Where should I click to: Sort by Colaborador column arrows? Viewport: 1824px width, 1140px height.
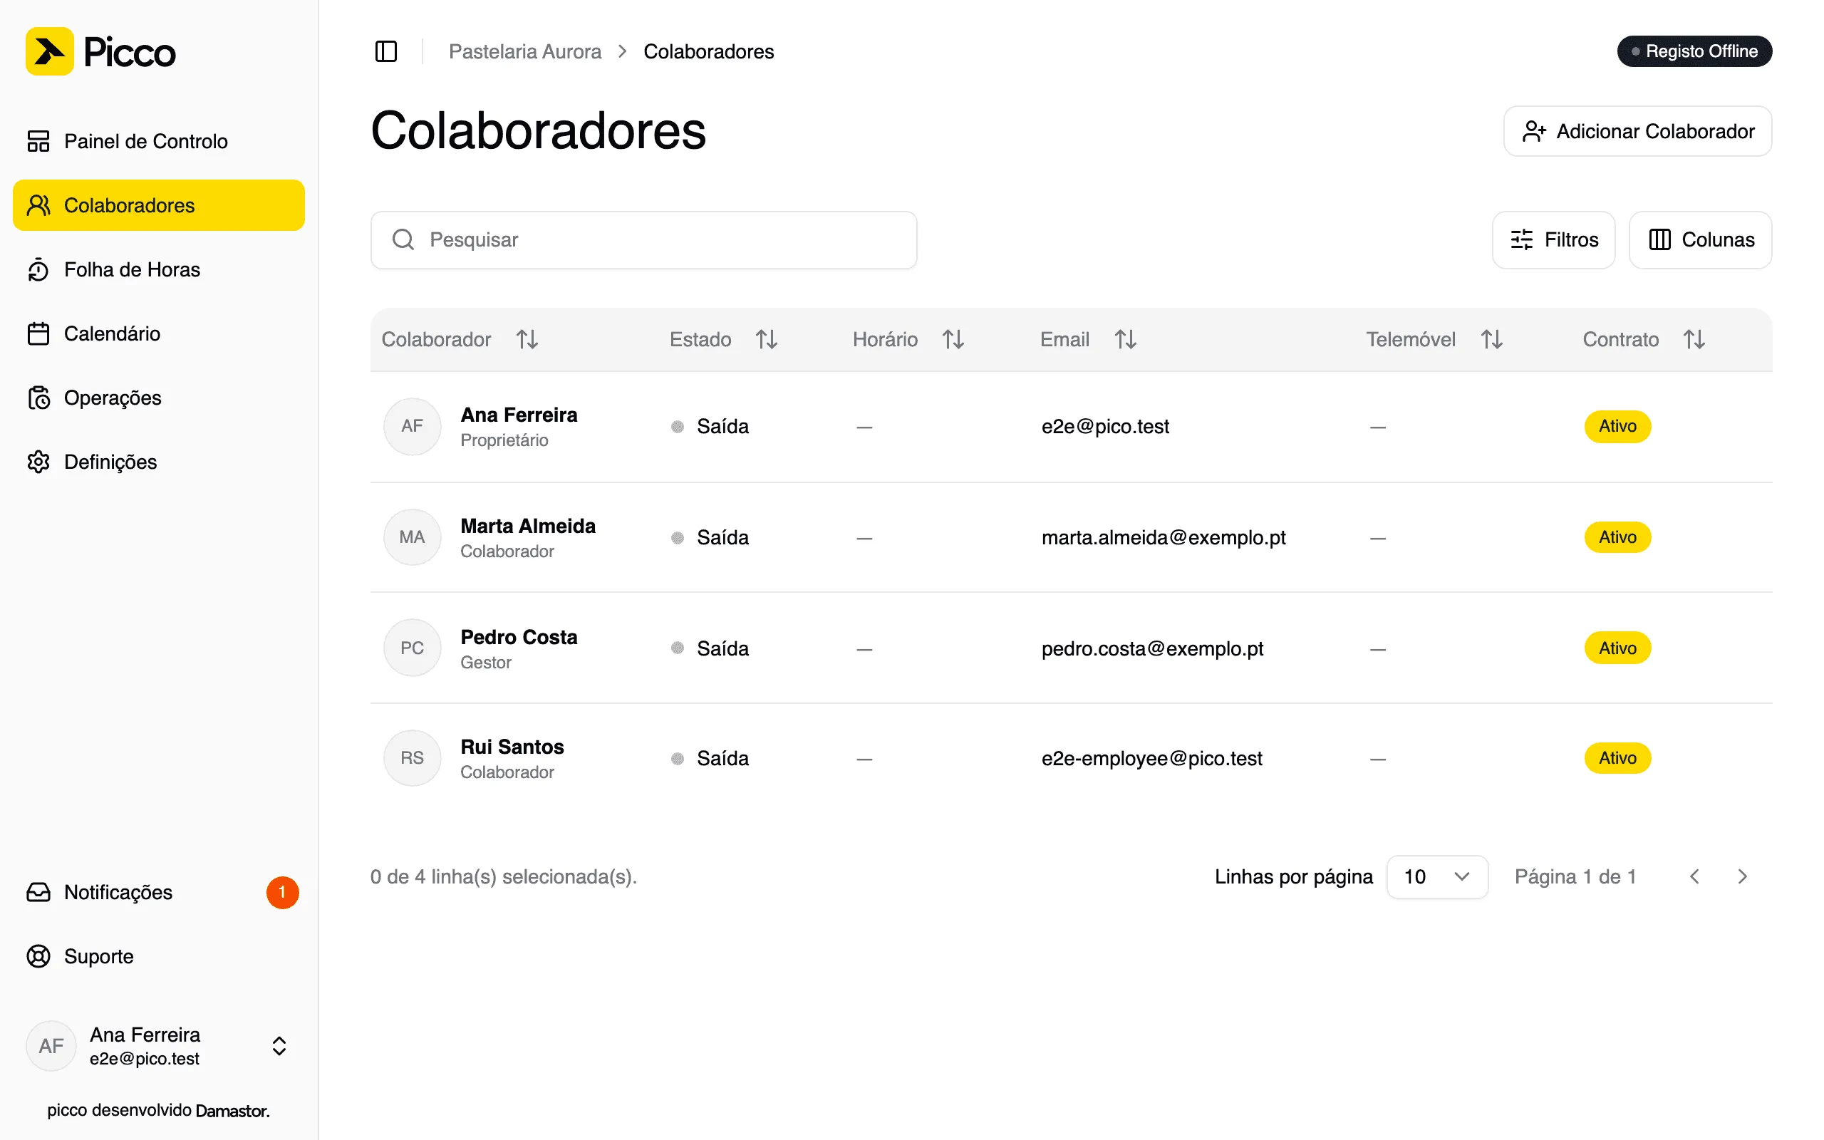coord(527,339)
